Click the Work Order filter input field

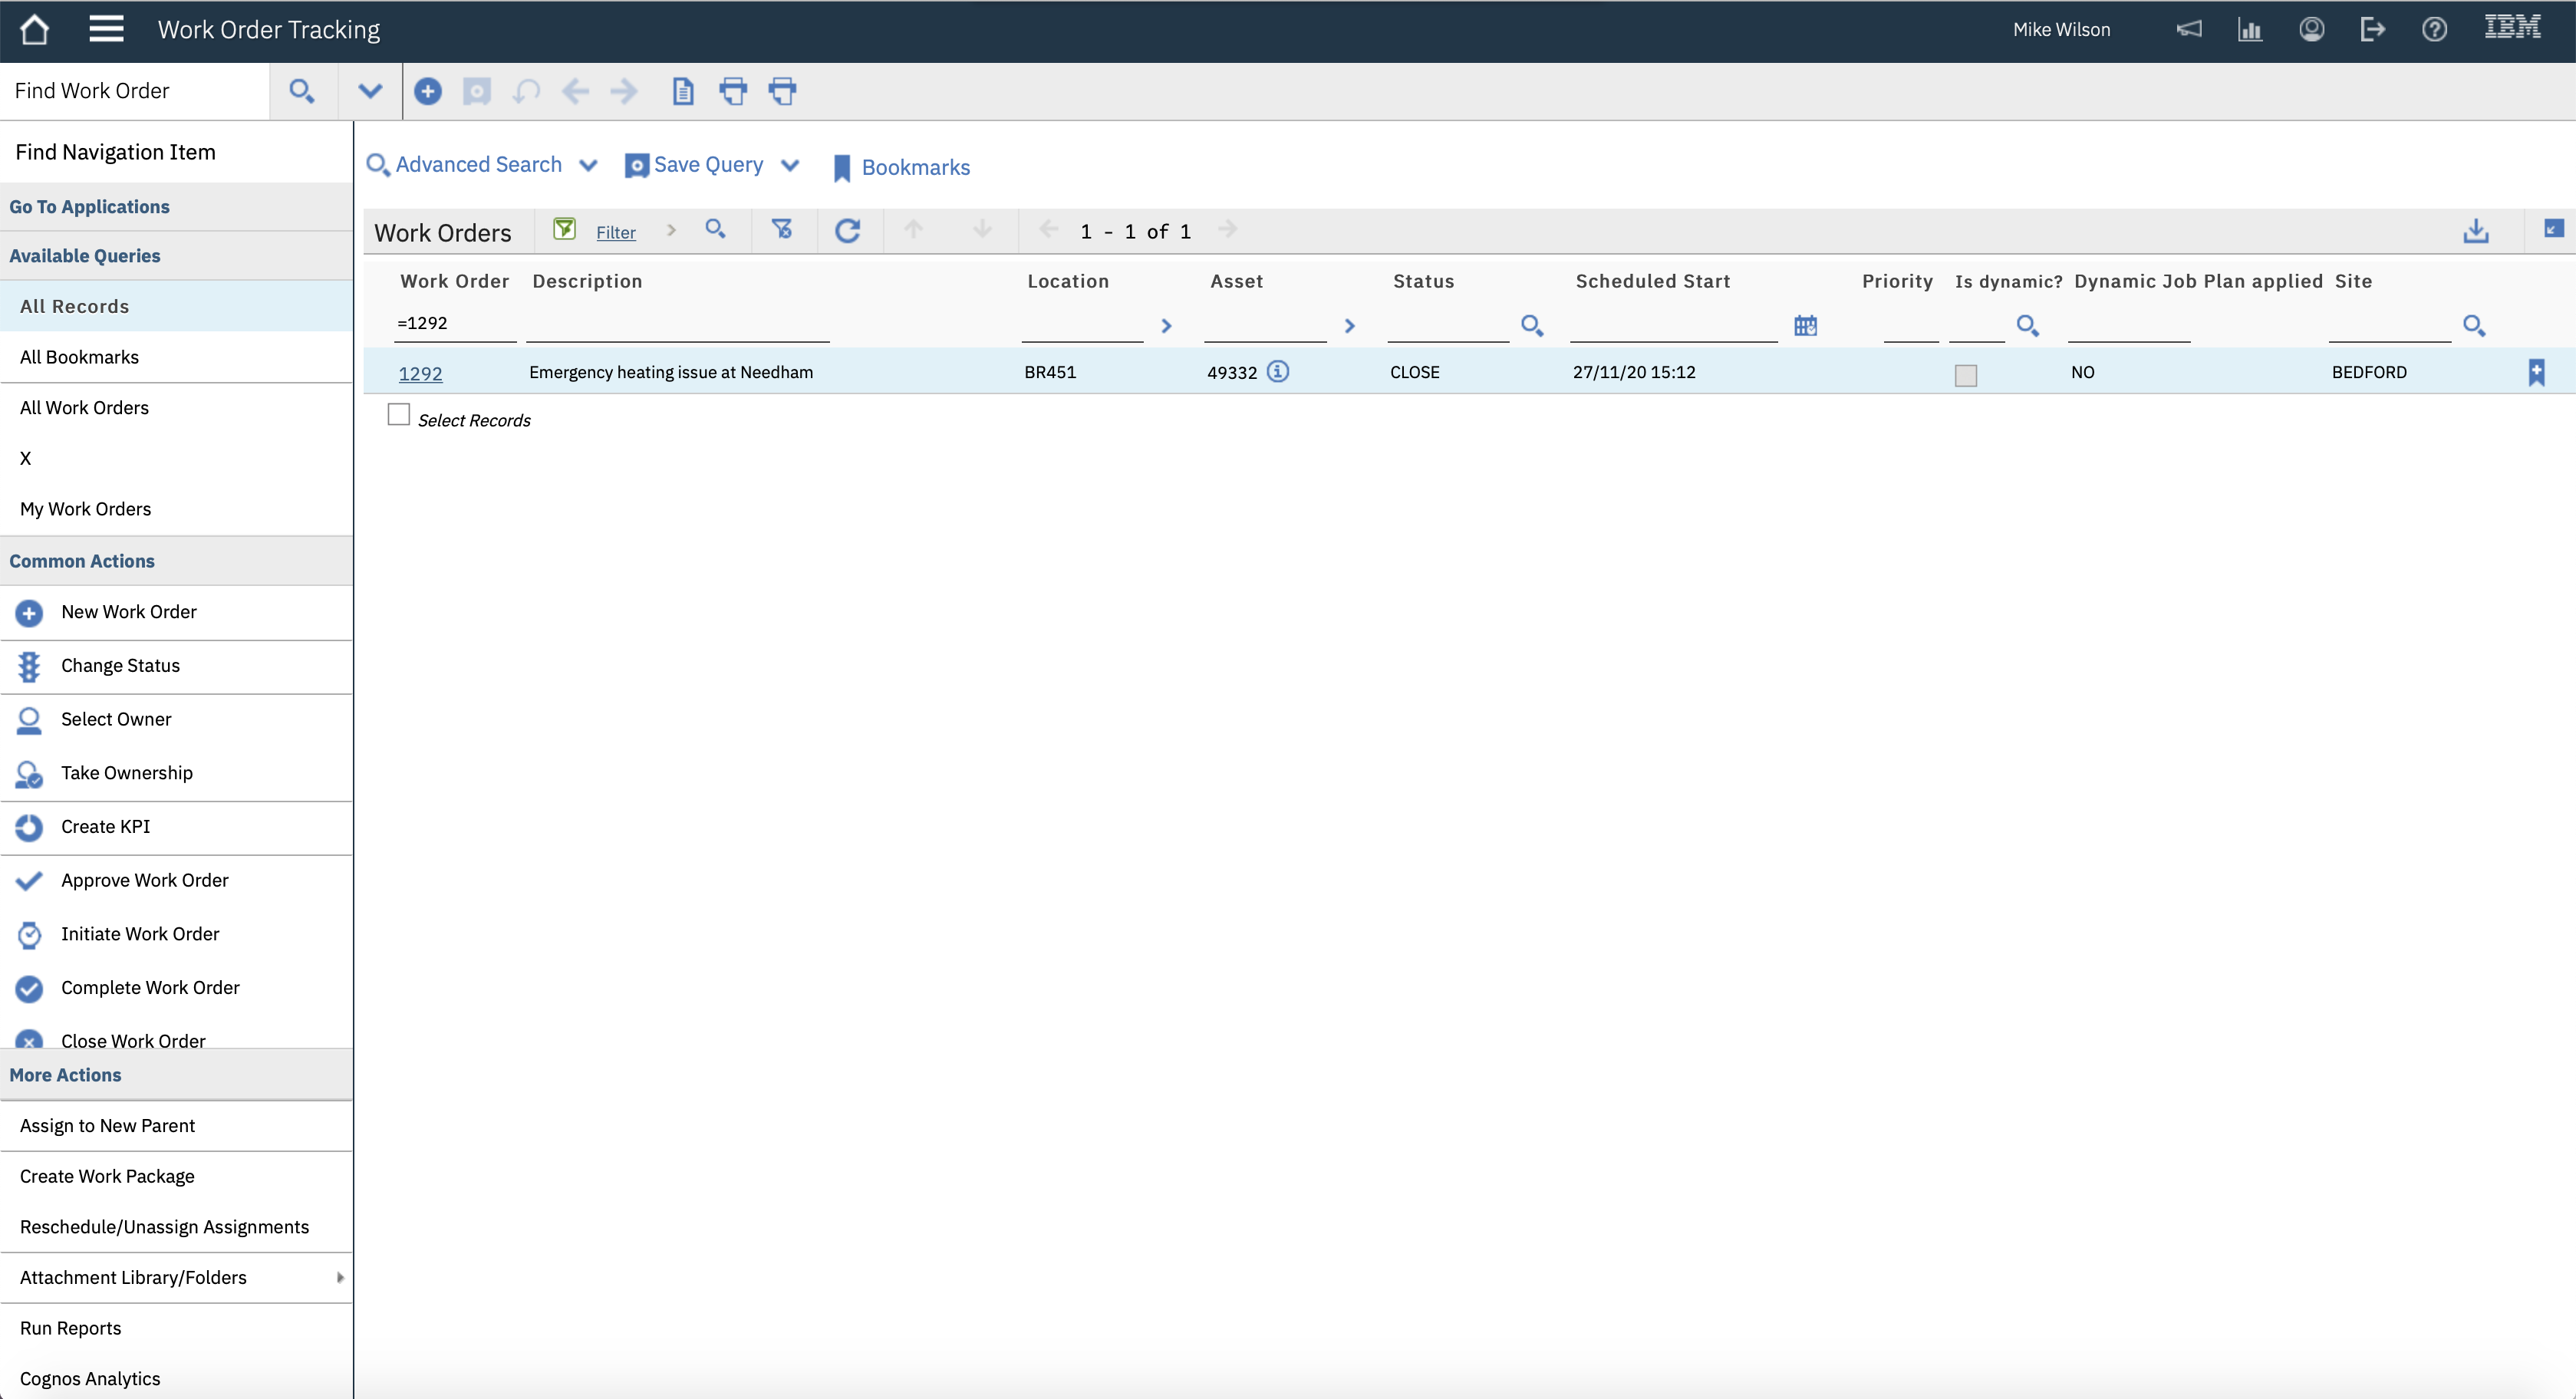(x=455, y=323)
